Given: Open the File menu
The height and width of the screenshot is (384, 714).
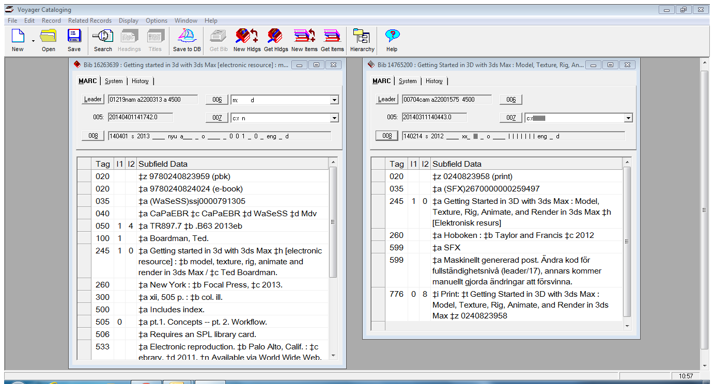Looking at the screenshot, I should (x=12, y=21).
